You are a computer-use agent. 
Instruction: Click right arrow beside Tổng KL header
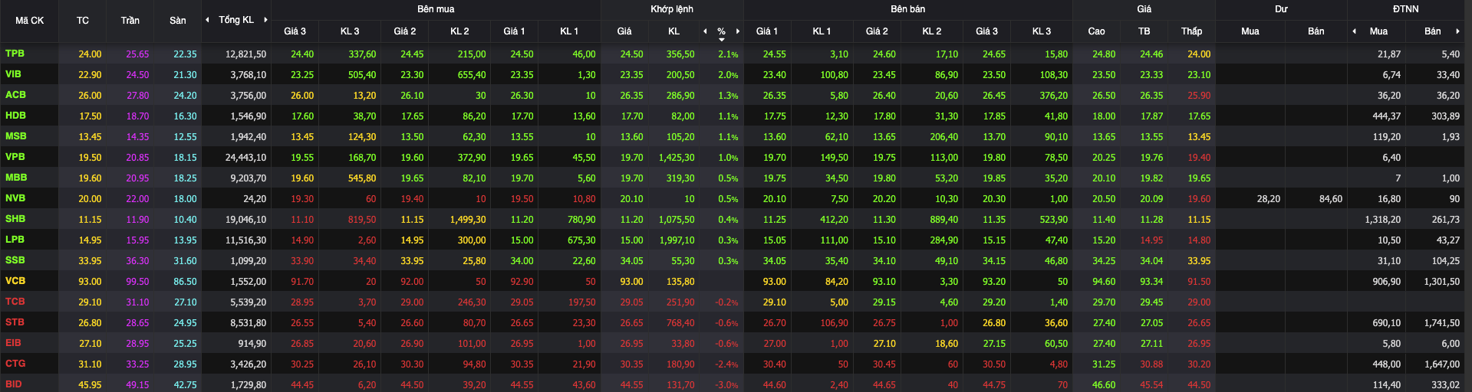pyautogui.click(x=265, y=20)
